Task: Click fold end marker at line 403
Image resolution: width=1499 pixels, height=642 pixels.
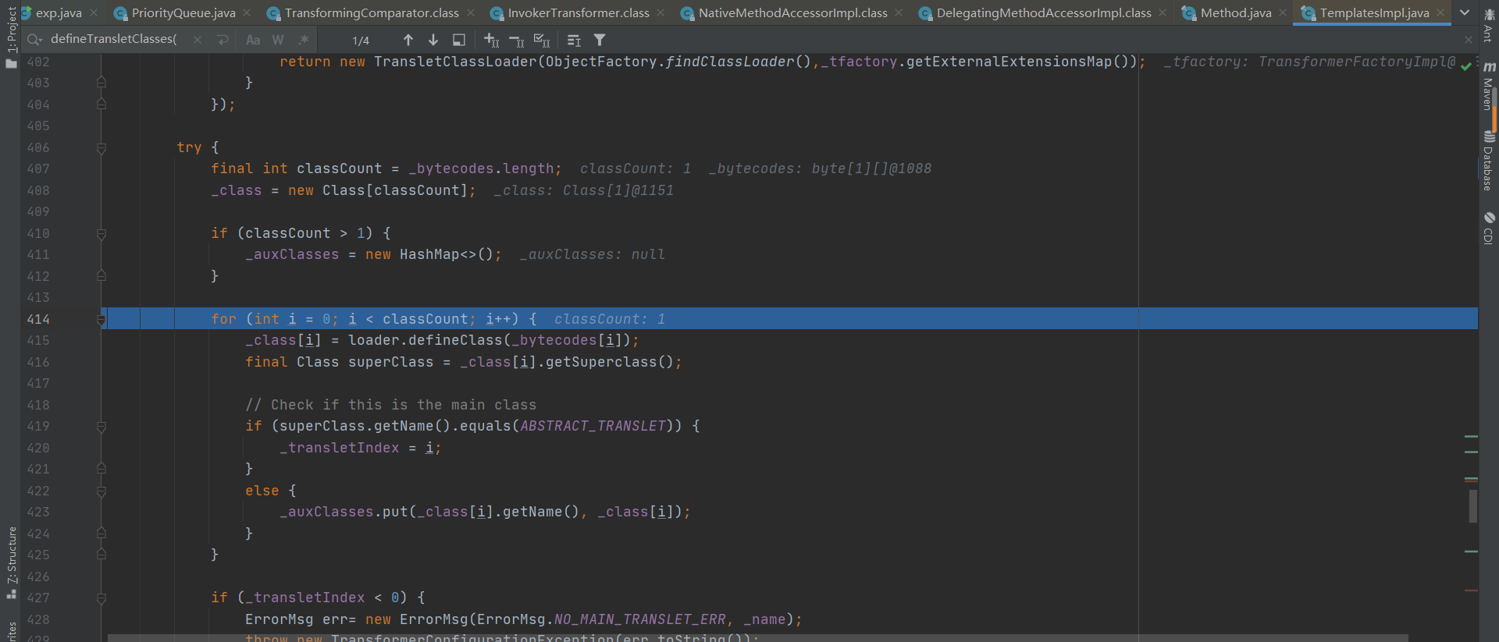Action: point(101,82)
